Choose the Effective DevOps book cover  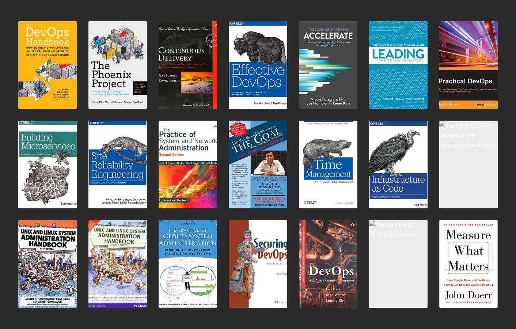[x=258, y=65]
